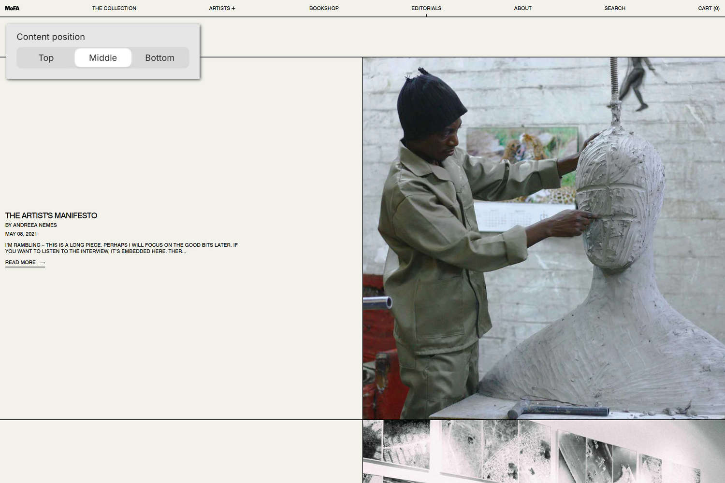View the Cart (0)

click(x=708, y=8)
